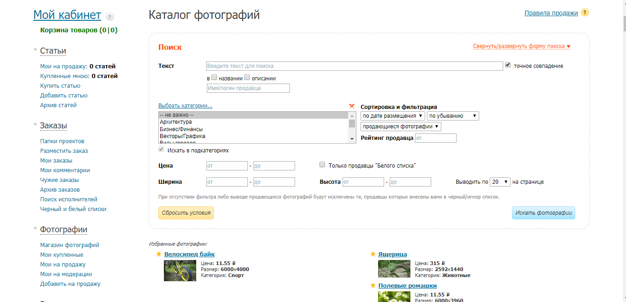The width and height of the screenshot is (626, 302).
Task: Open Магазин фотографий in the sidebar
Action: click(70, 245)
